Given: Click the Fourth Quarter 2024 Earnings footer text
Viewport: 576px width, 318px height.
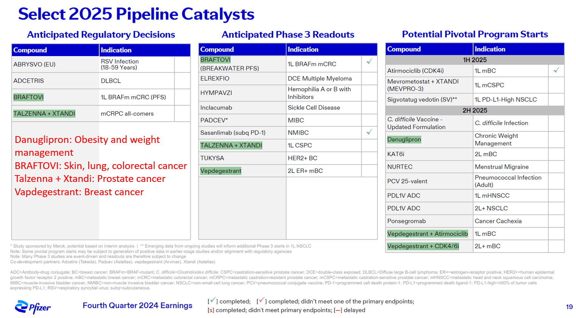Looking at the screenshot, I should [137, 305].
